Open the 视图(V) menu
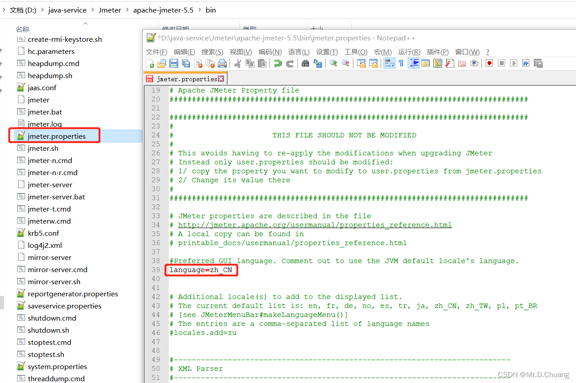Screen dimensions: 576x383 coord(241,52)
